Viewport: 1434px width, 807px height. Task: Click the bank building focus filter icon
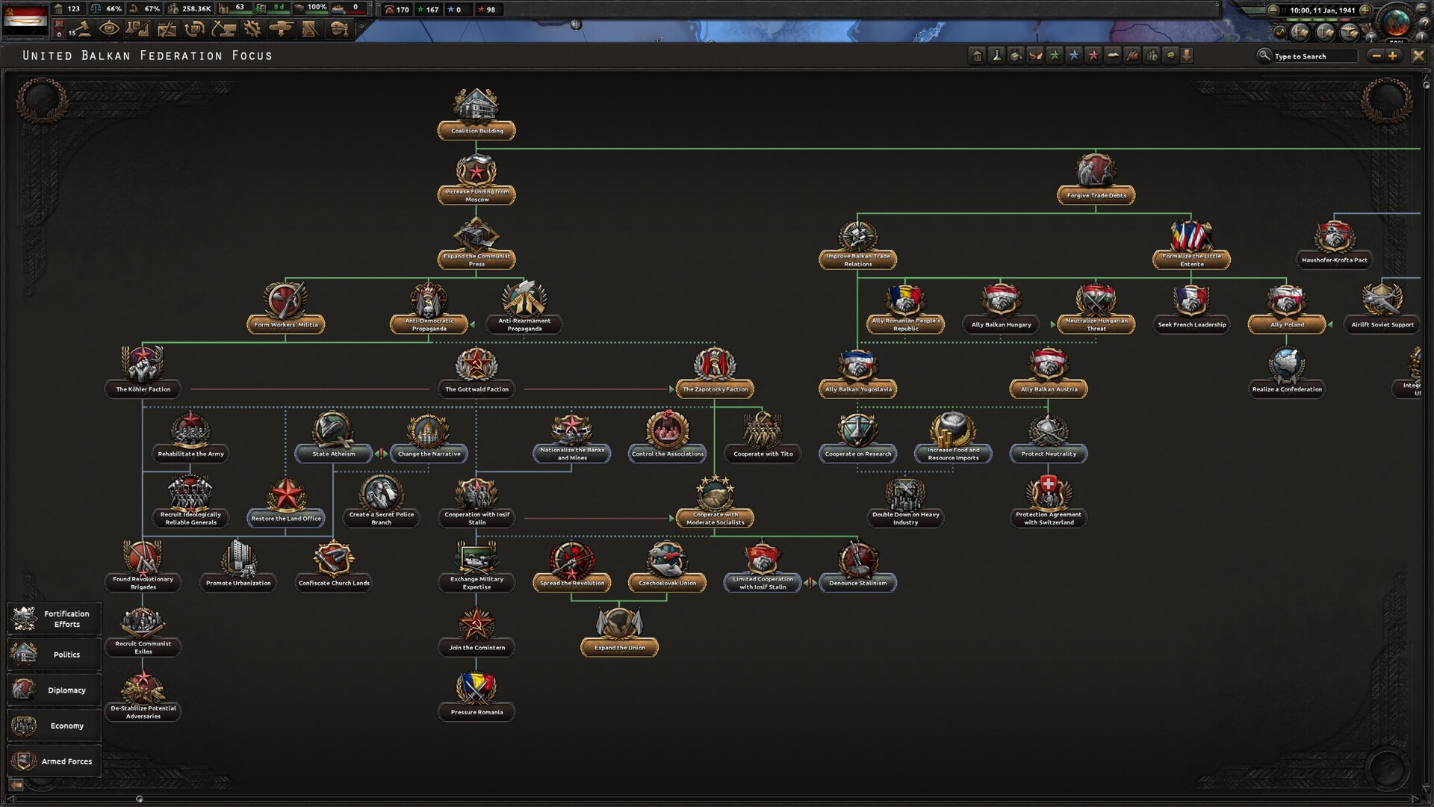[x=977, y=55]
